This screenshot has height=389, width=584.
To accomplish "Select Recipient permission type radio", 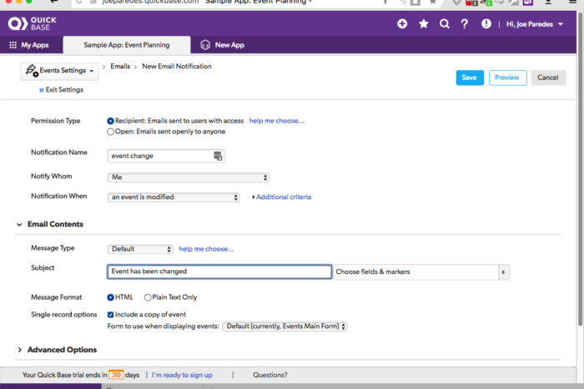I will [x=110, y=121].
